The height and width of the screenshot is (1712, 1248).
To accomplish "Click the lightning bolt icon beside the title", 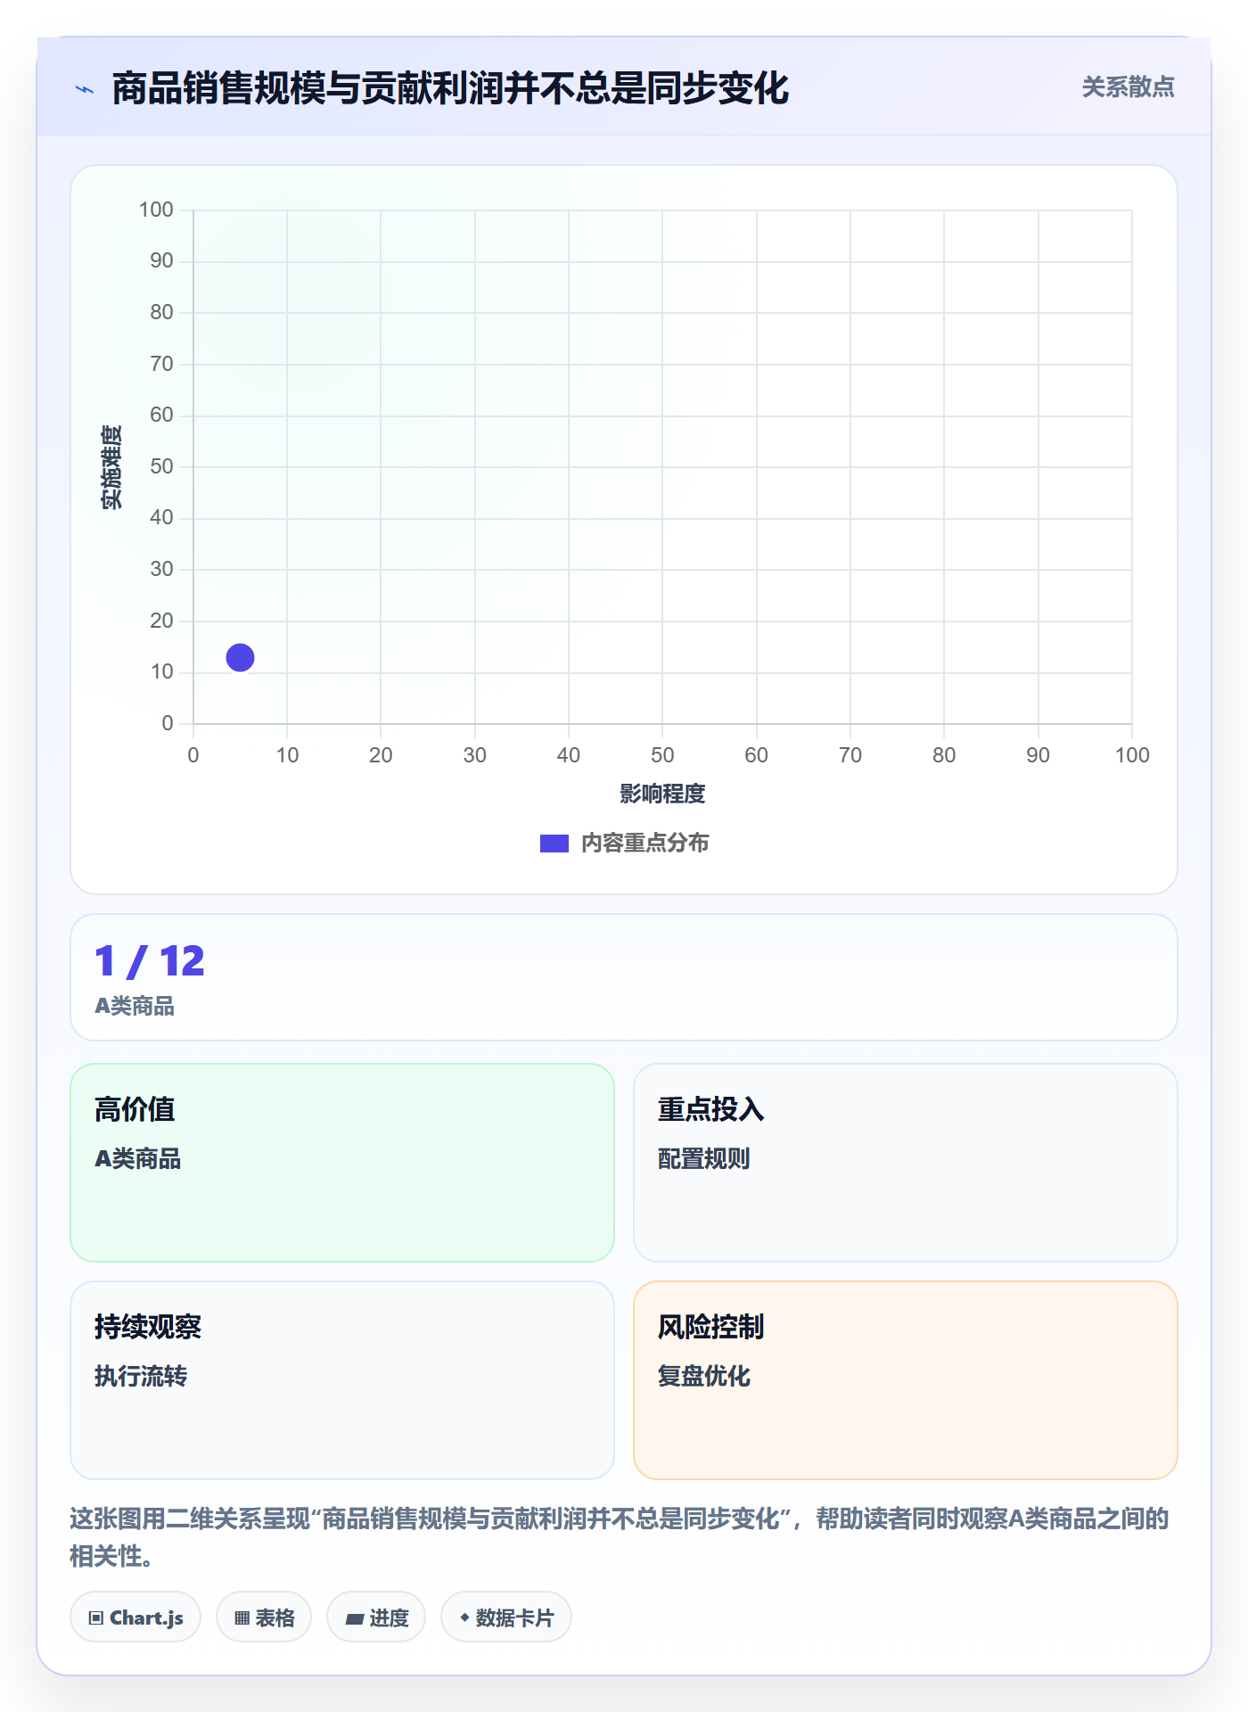I will [x=85, y=89].
